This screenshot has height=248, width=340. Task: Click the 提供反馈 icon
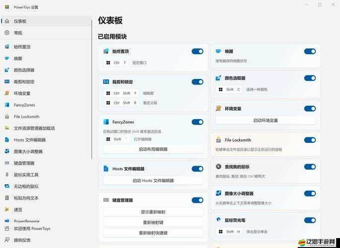coord(7,240)
